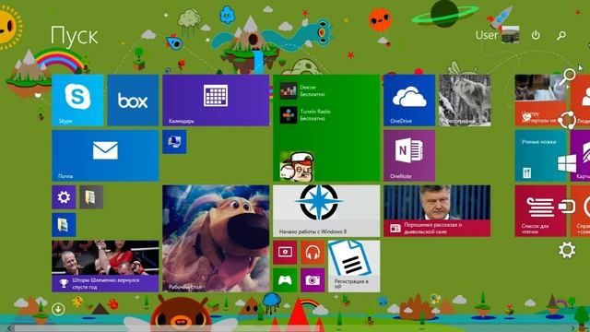
Task: Open the Xbox Games controller tile
Action: tap(285, 280)
